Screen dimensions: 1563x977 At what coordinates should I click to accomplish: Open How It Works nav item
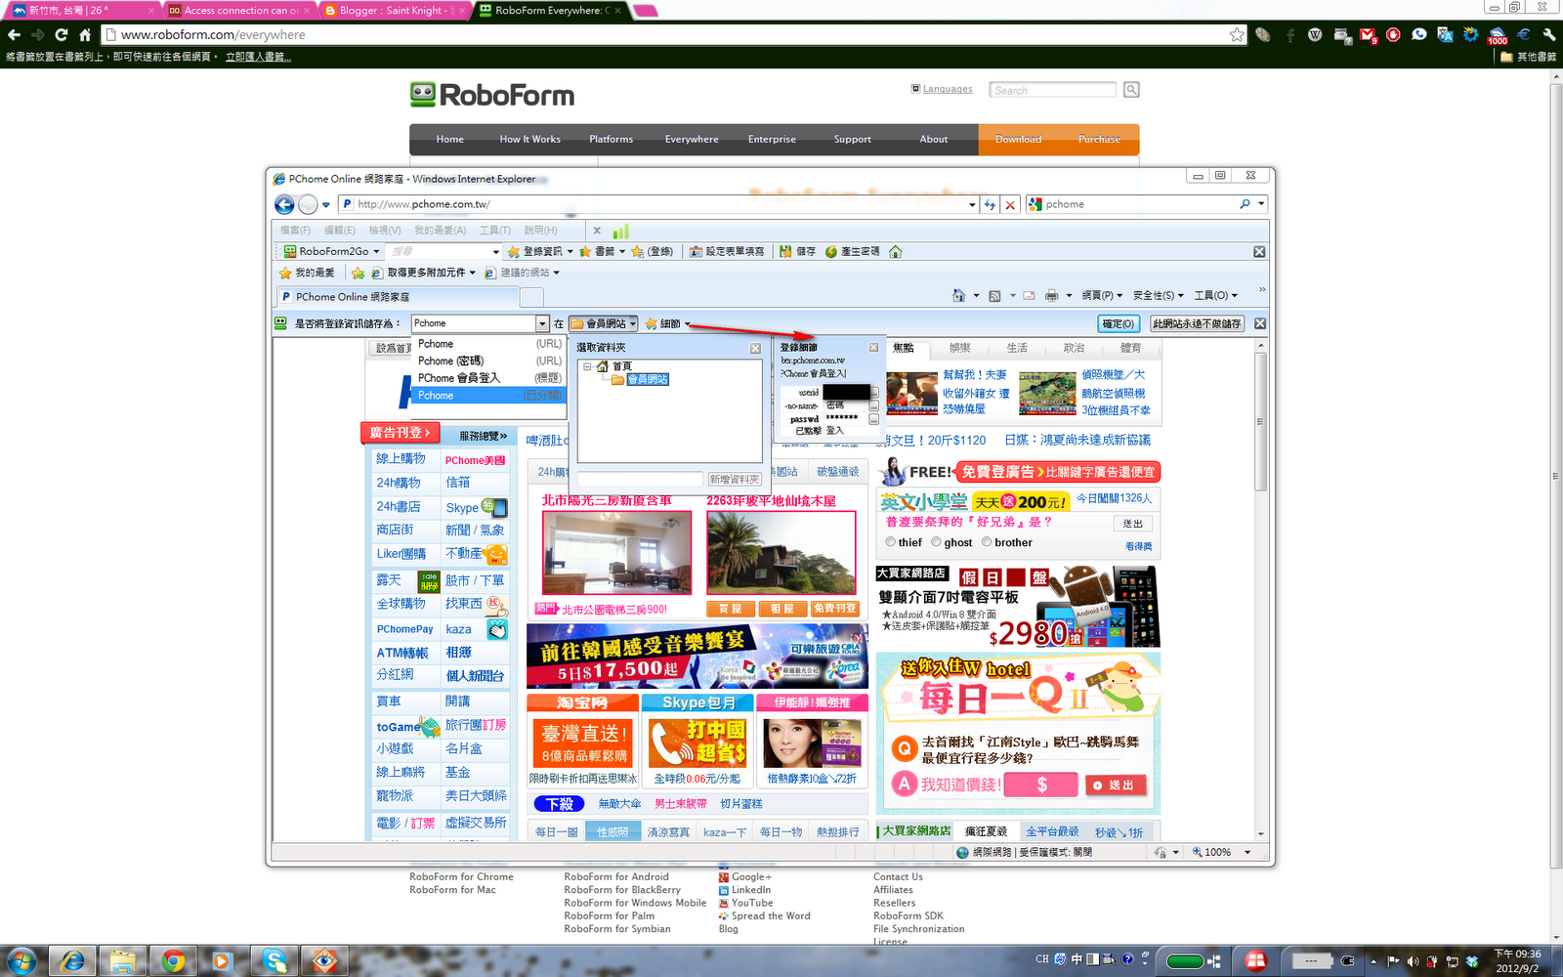[x=529, y=140]
